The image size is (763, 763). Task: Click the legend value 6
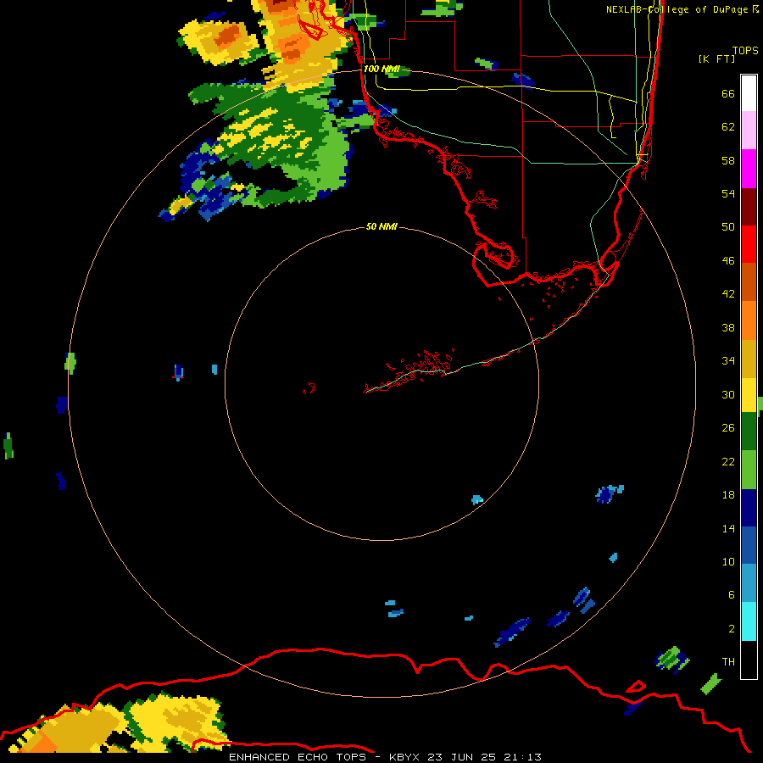[732, 595]
